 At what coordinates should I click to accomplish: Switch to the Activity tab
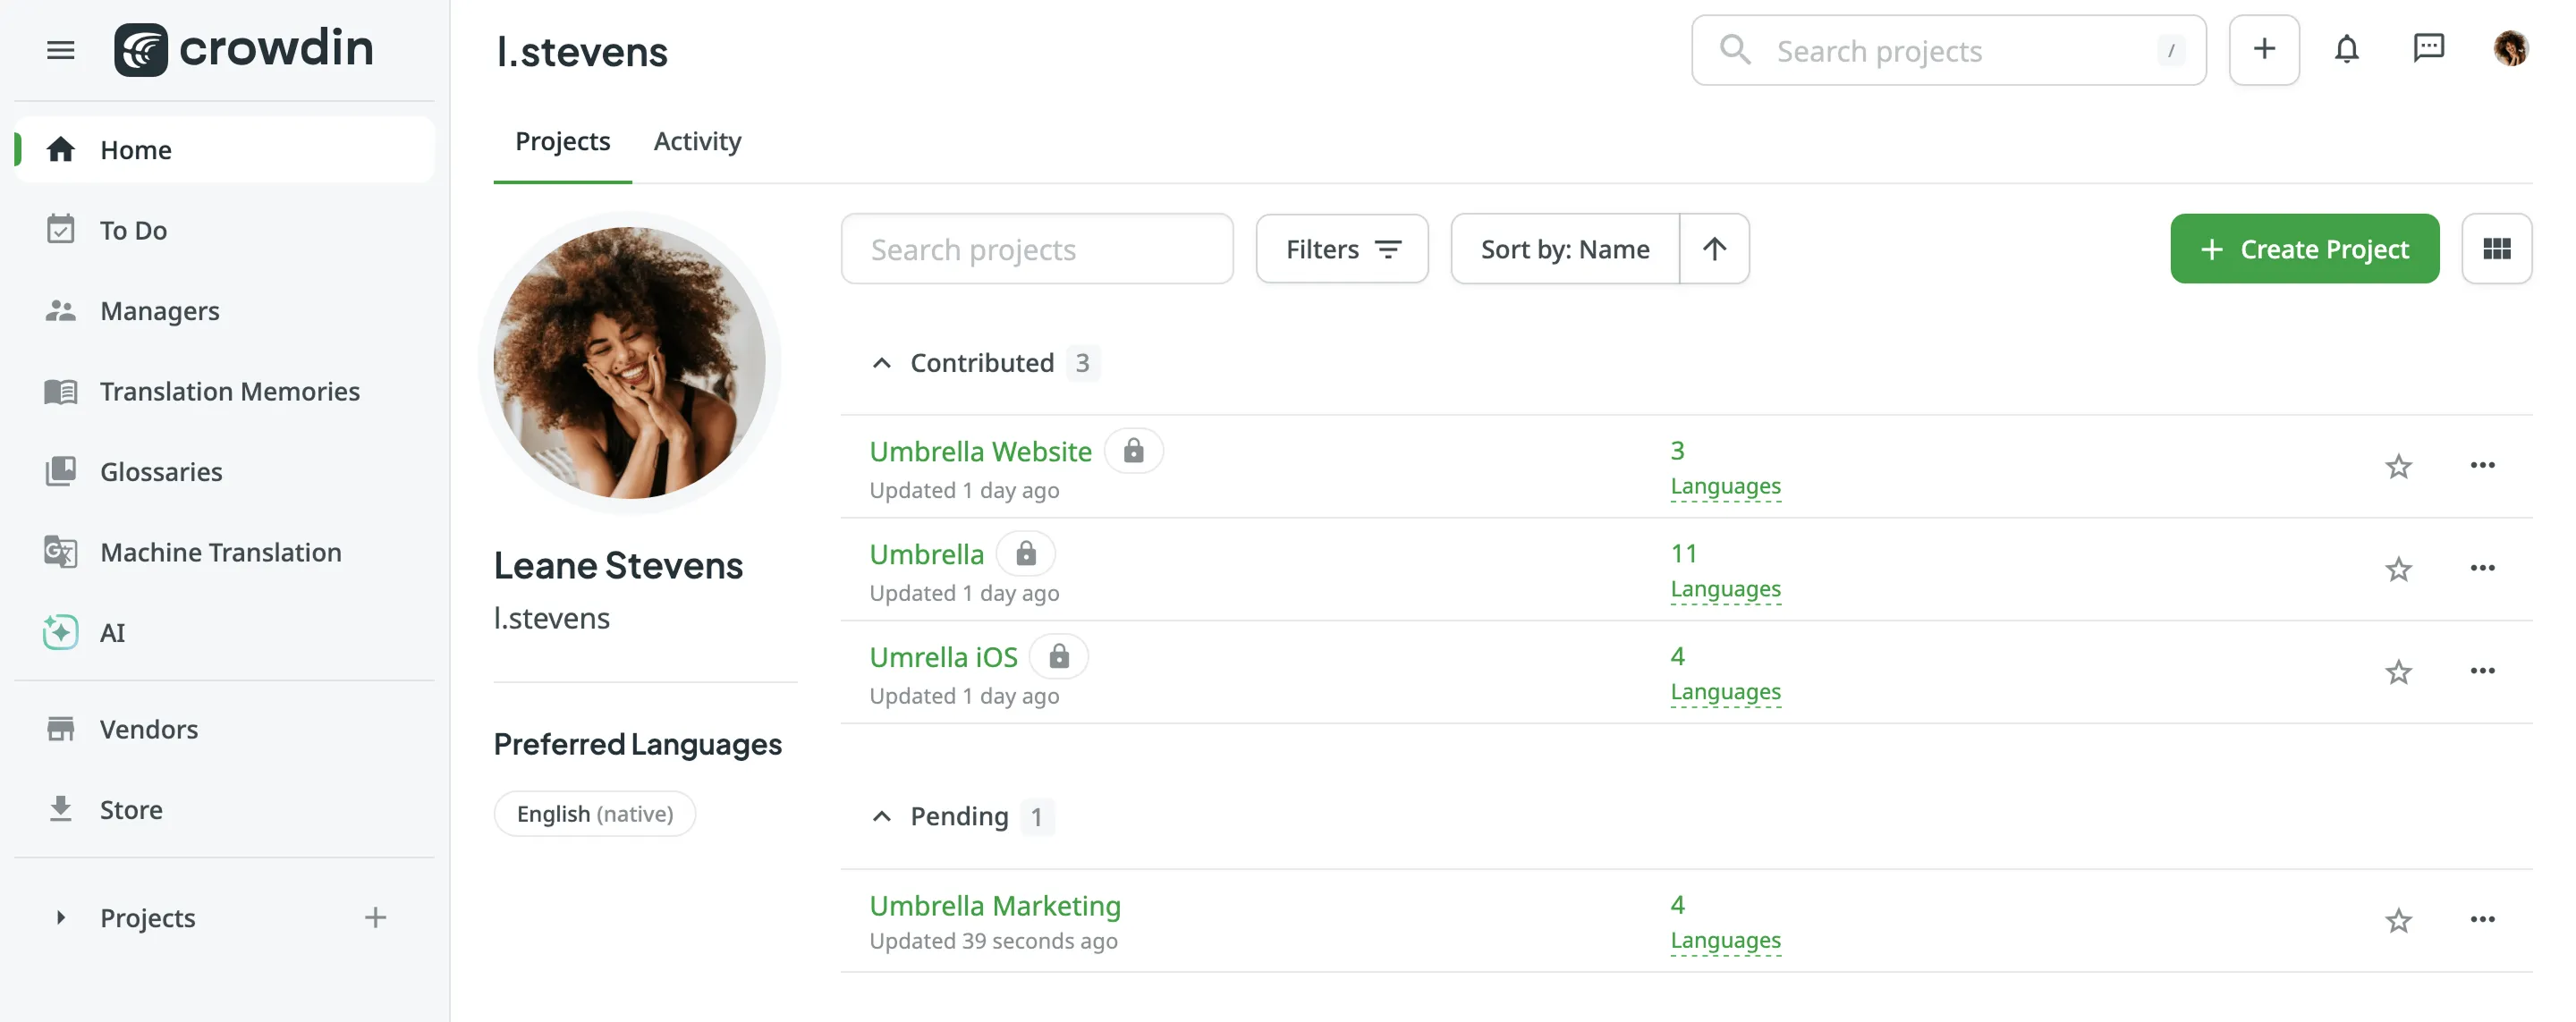[697, 141]
